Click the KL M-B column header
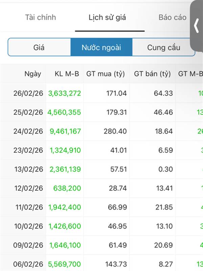The width and height of the screenshot is (203, 271). tap(67, 74)
